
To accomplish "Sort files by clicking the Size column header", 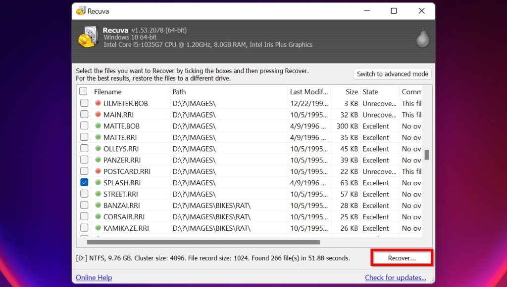I will (x=349, y=91).
